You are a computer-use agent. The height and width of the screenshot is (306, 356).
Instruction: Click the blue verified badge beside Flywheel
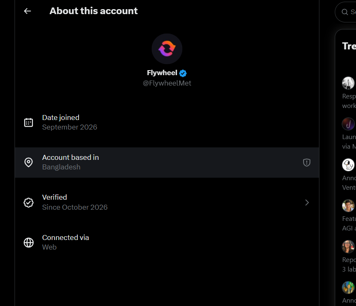[x=183, y=73]
